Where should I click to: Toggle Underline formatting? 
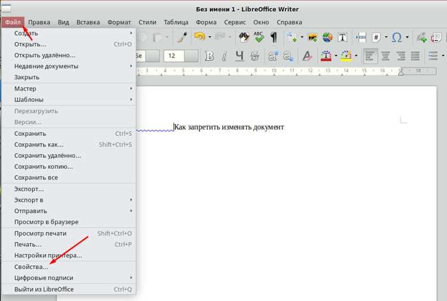click(240, 56)
